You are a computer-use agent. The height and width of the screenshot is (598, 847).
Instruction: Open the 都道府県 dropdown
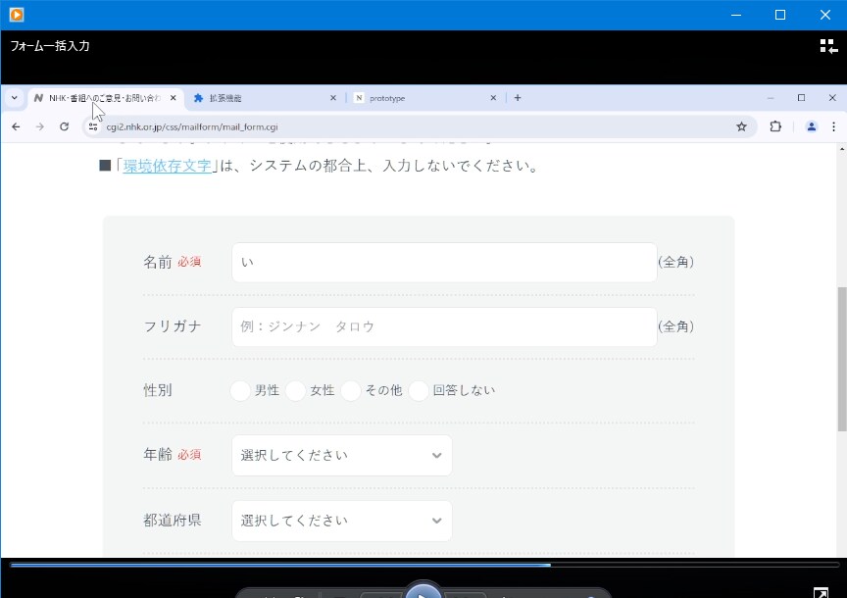(342, 521)
